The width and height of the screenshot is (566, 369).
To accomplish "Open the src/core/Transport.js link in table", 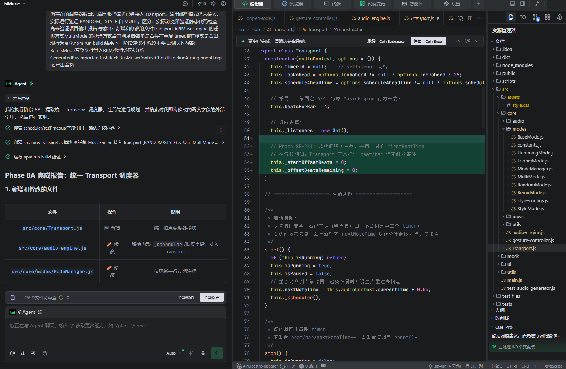I will (52, 228).
